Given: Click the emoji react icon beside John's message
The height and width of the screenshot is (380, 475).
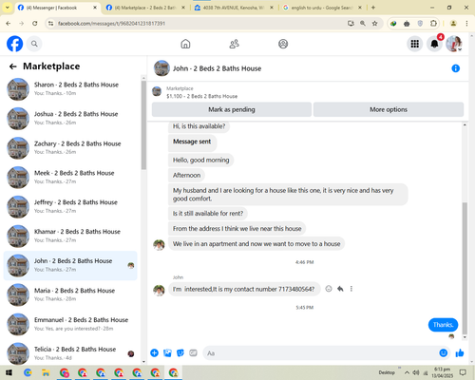Looking at the screenshot, I should pos(329,289).
